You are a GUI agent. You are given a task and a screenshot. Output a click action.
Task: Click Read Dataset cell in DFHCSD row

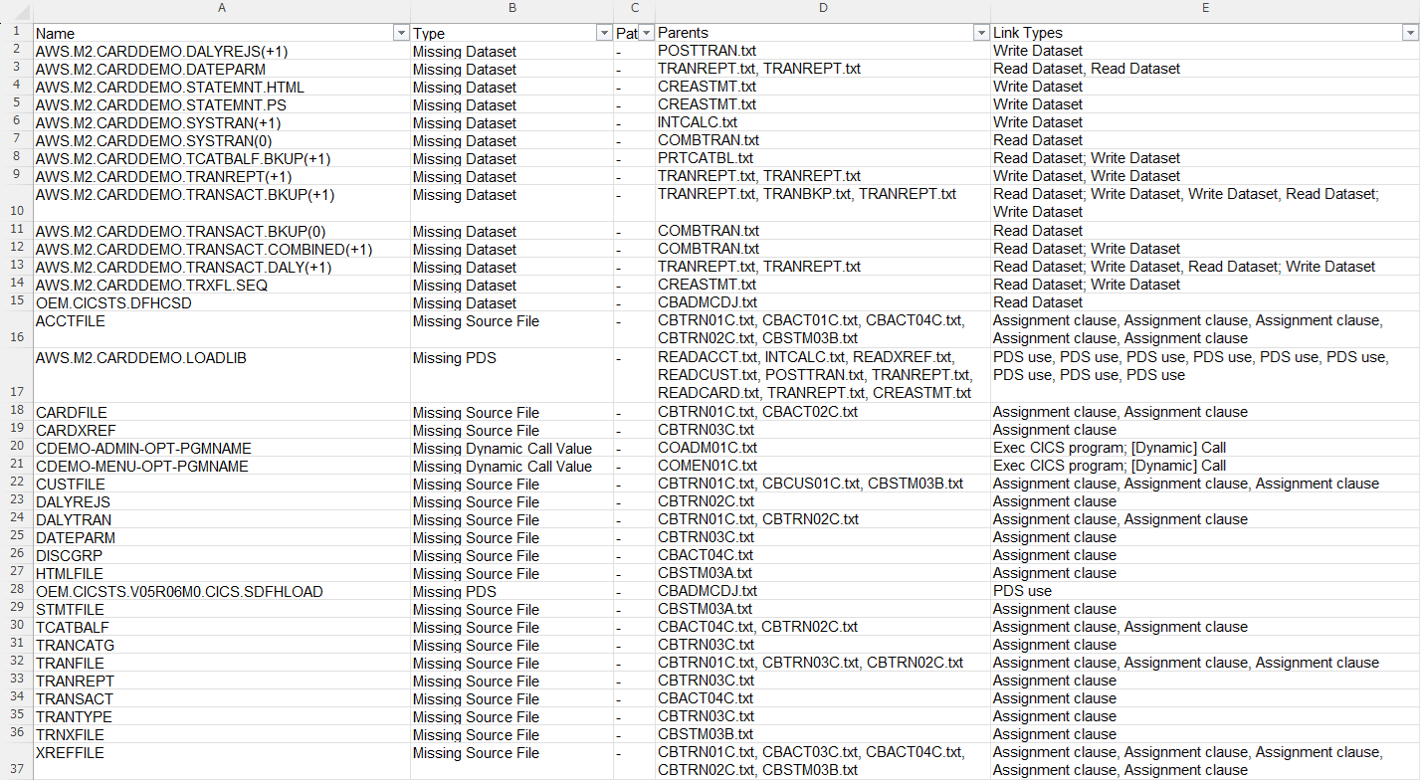[1205, 302]
